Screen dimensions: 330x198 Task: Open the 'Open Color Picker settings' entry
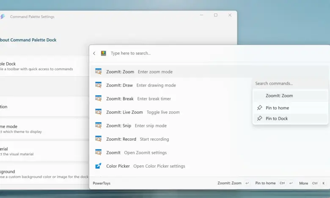pyautogui.click(x=209, y=166)
